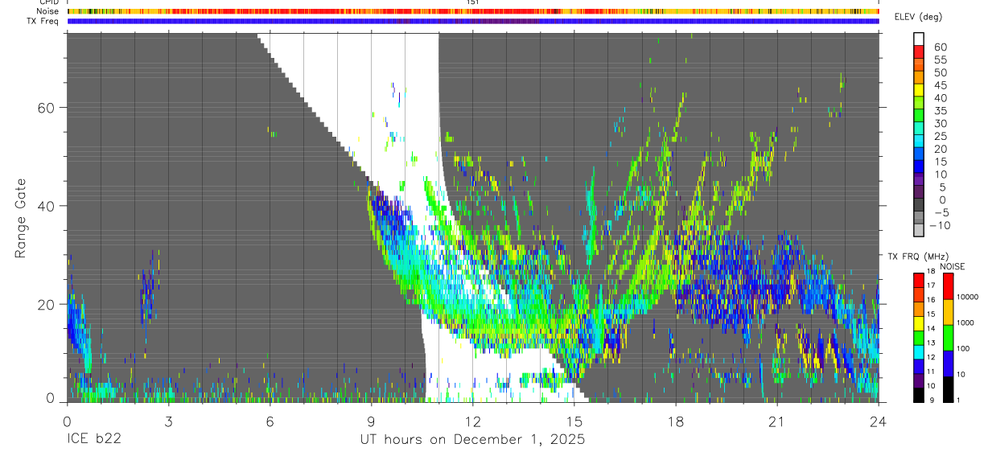This screenshot has width=988, height=456.
Task: Click x-axis tick label '15'
Action: click(x=574, y=421)
